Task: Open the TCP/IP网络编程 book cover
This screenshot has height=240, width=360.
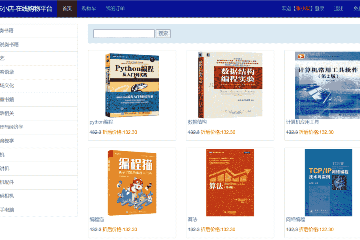Action: coord(328,183)
